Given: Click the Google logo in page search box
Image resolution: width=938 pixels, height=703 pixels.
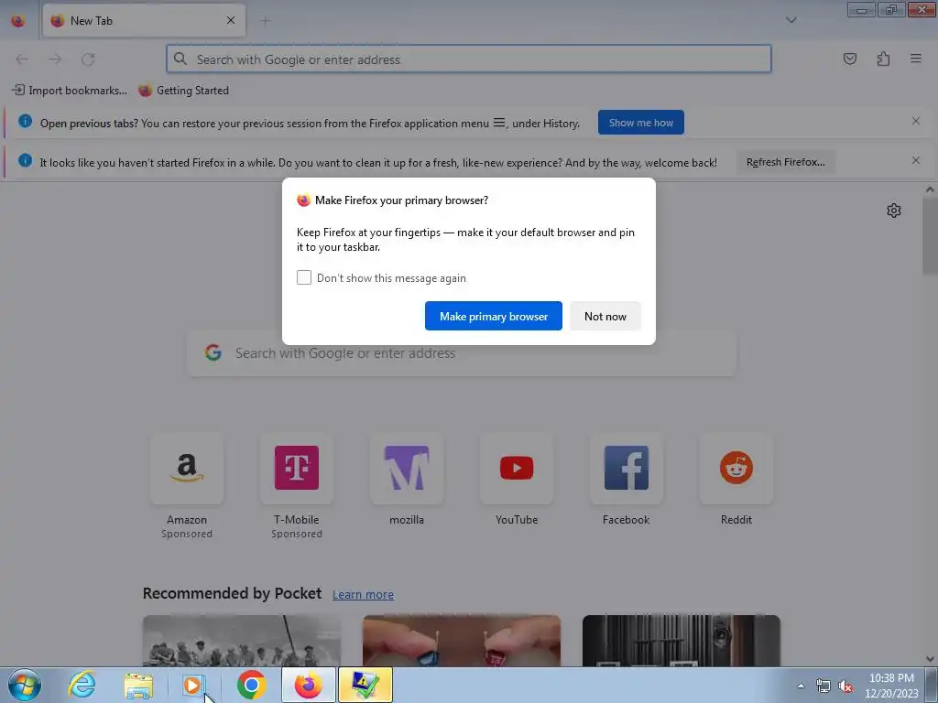Looking at the screenshot, I should (x=213, y=352).
